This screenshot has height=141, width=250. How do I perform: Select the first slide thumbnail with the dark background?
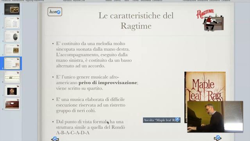pos(12,9)
